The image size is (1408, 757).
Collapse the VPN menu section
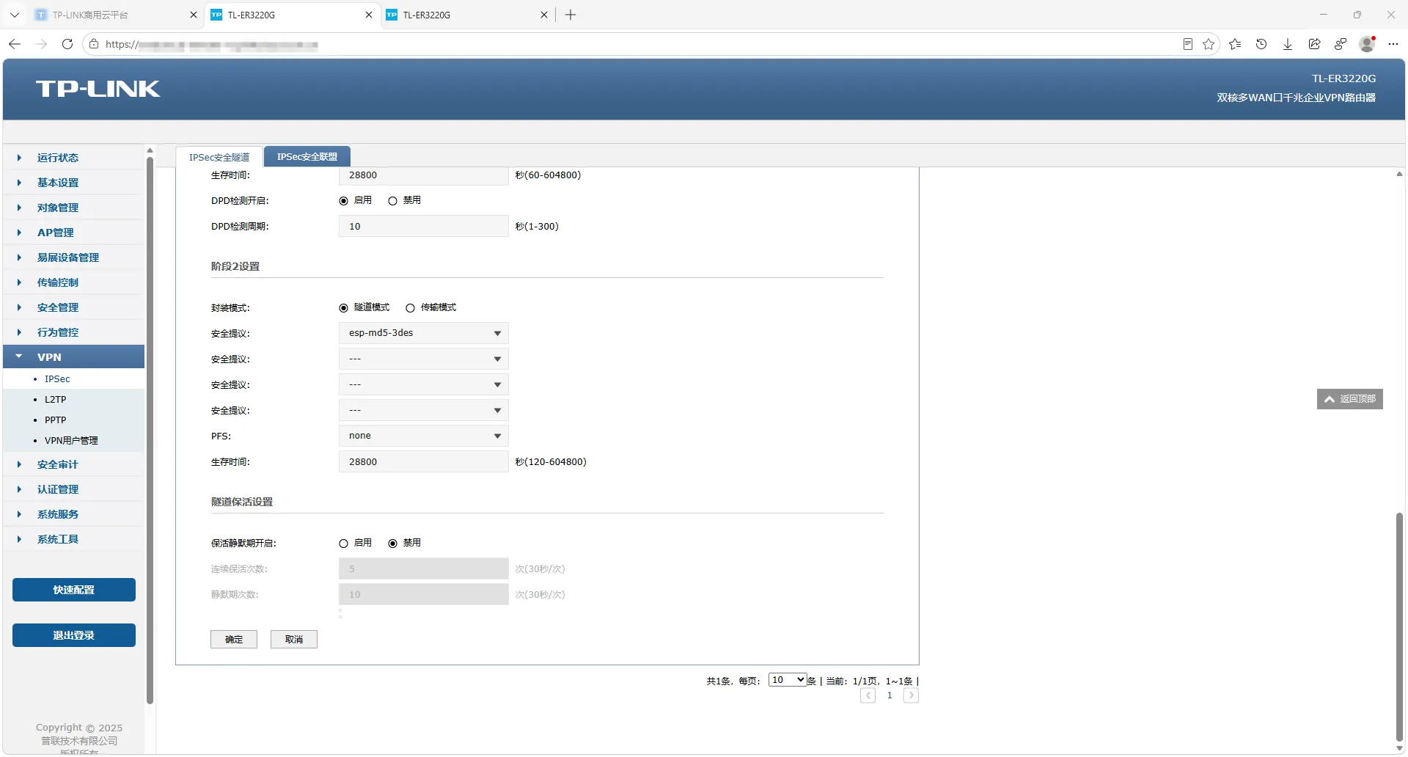73,357
